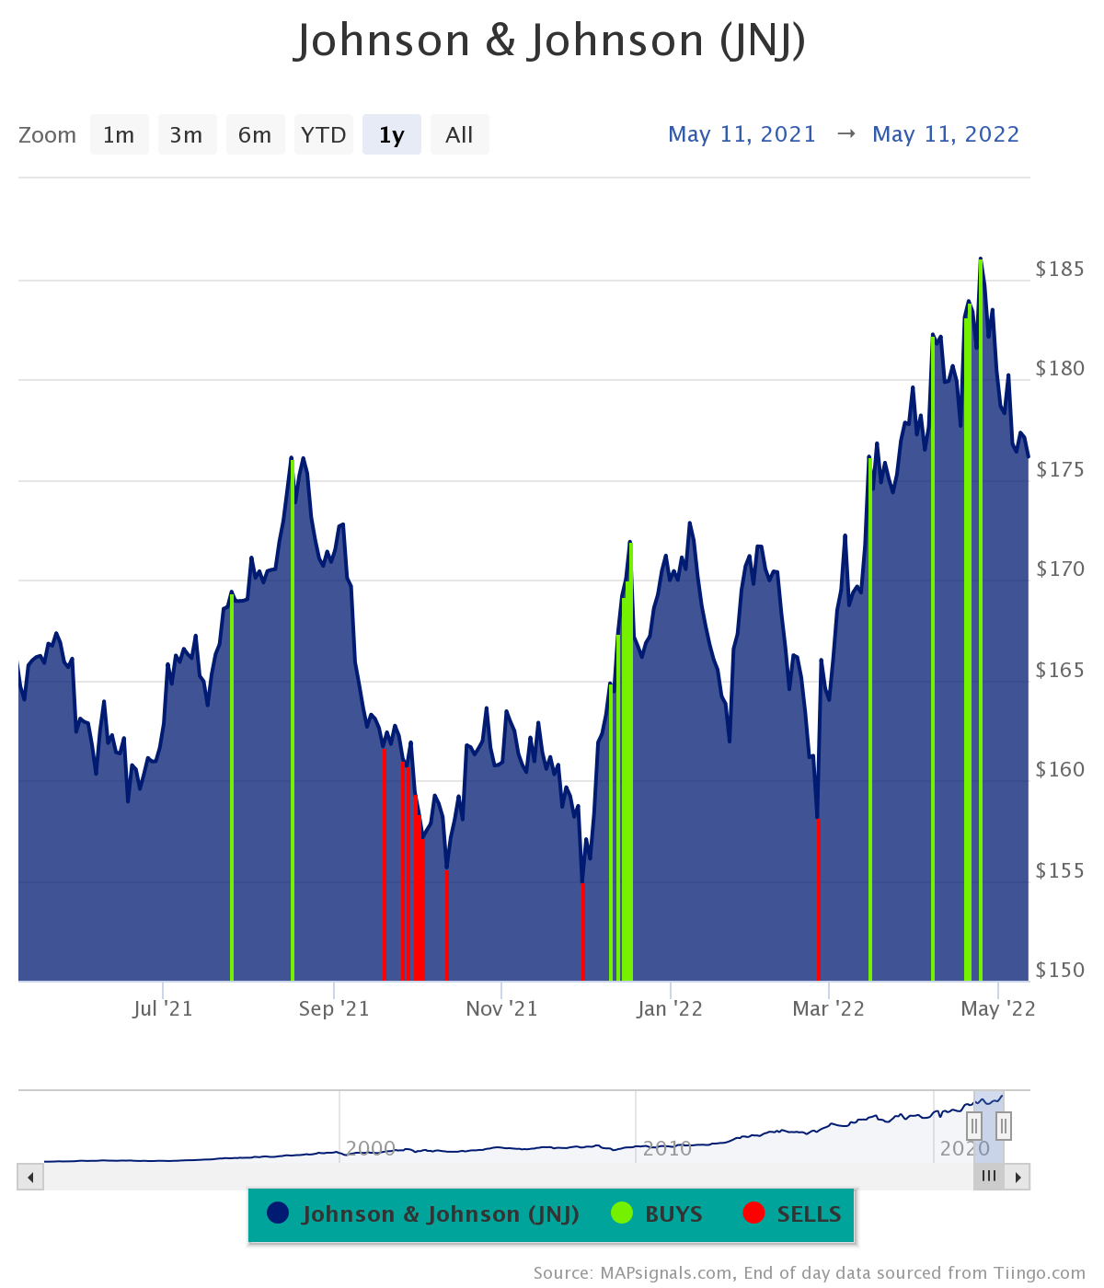Click the navigator left scroll arrow
Image resolution: width=1104 pixels, height=1288 pixels.
coord(30,1177)
